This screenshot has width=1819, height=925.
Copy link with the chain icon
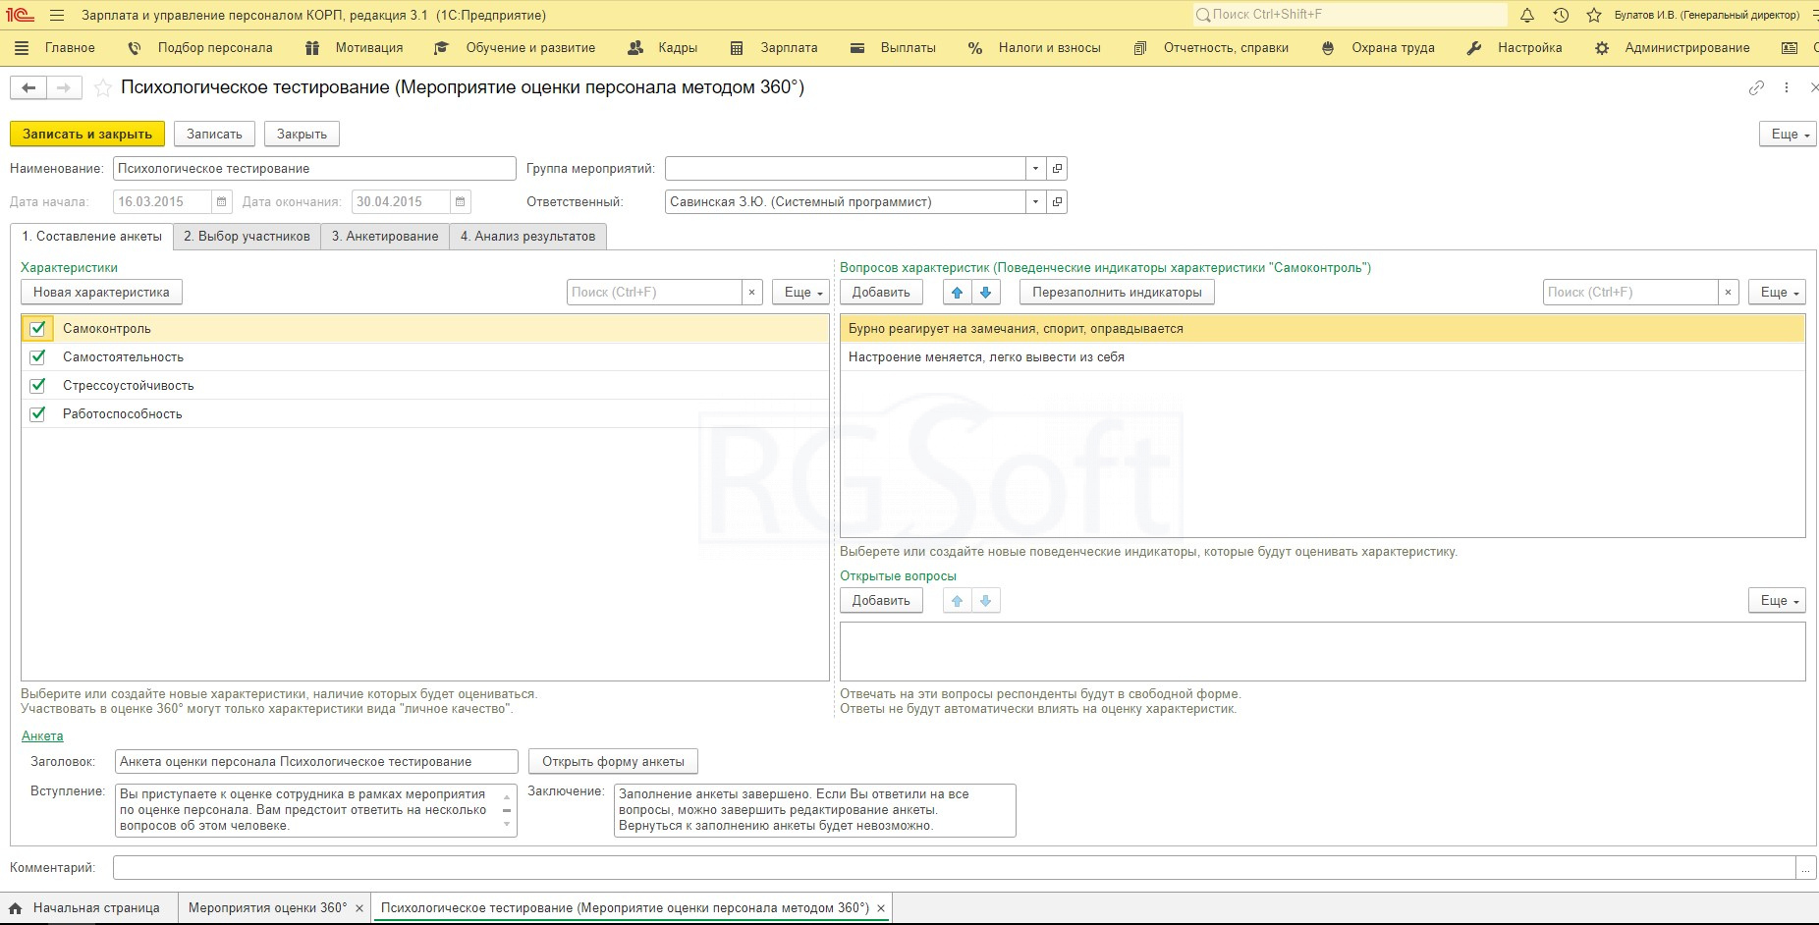1756,88
